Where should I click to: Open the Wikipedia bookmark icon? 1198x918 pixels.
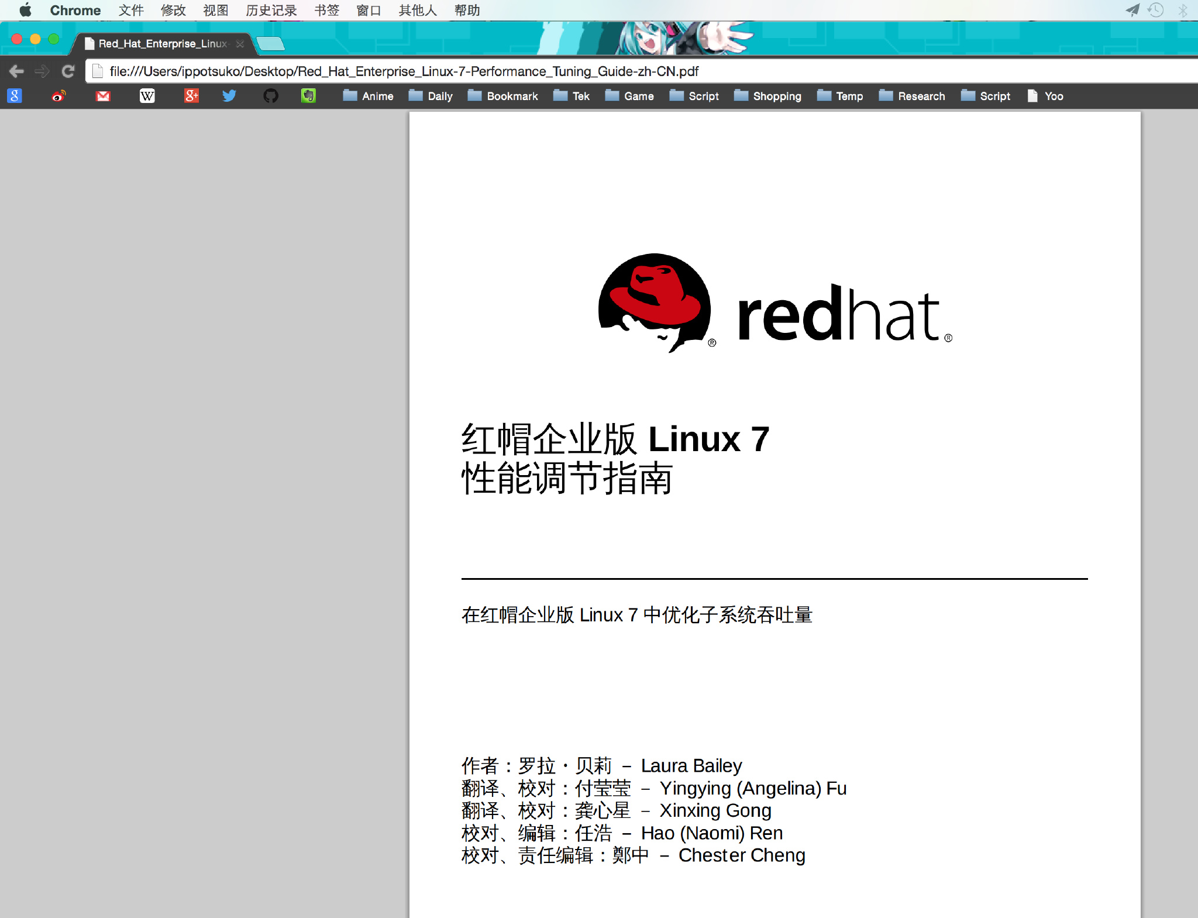click(147, 96)
